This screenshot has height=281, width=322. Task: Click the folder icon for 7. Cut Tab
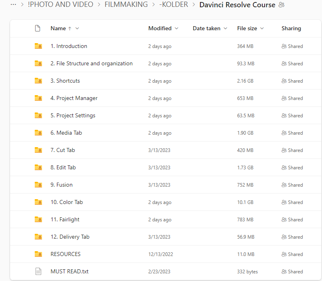[x=38, y=150]
